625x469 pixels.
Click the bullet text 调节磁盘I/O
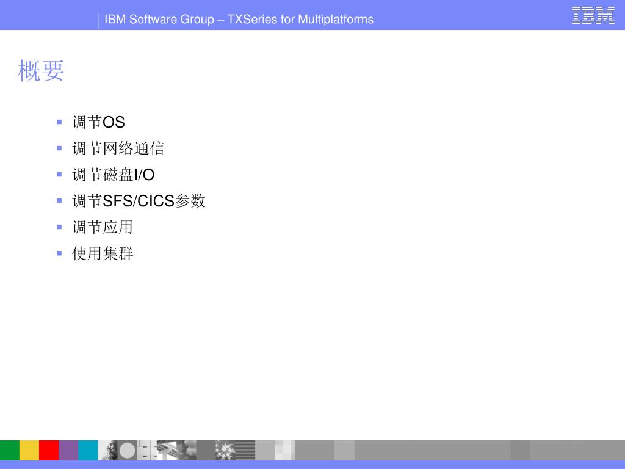click(x=113, y=175)
